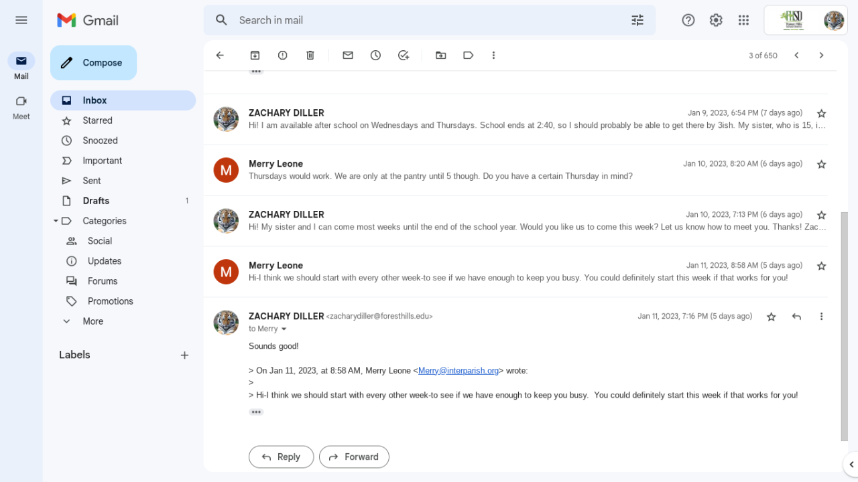Open the Starred folder
The image size is (858, 482).
click(x=98, y=120)
